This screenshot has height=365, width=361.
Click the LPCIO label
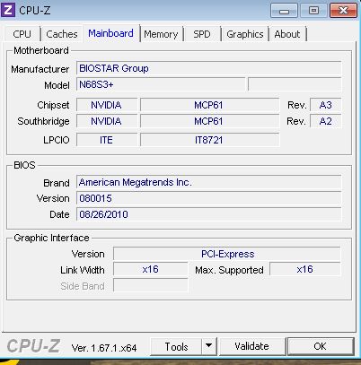[x=57, y=140]
